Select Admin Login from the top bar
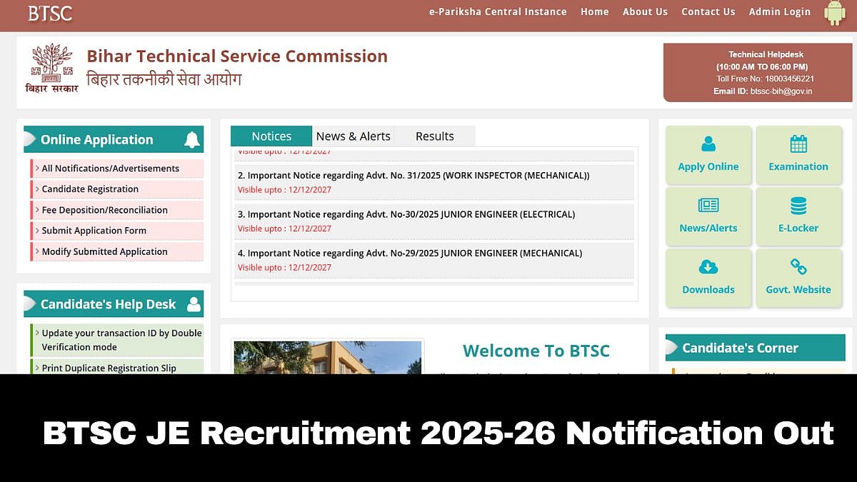 tap(779, 11)
